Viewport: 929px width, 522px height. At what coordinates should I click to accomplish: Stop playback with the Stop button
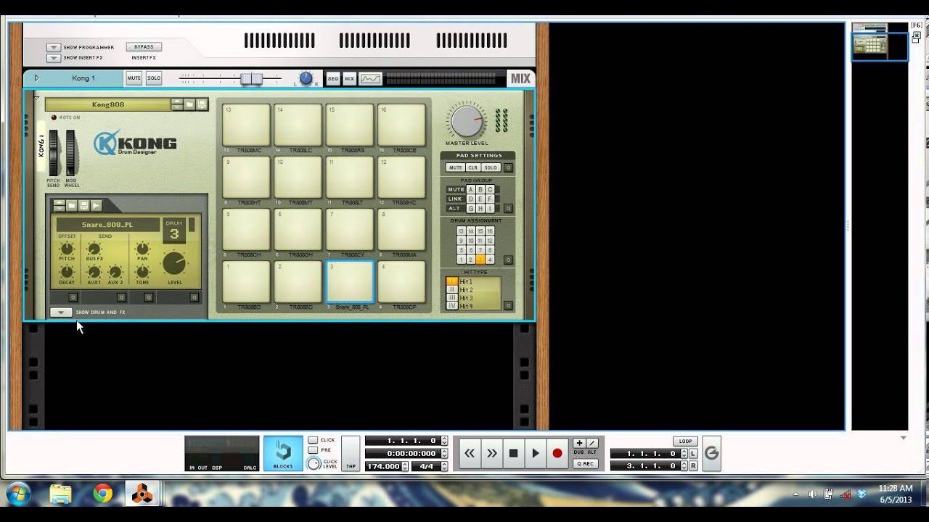(513, 453)
